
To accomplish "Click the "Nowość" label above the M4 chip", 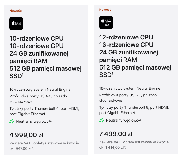I will coord(16,11).
